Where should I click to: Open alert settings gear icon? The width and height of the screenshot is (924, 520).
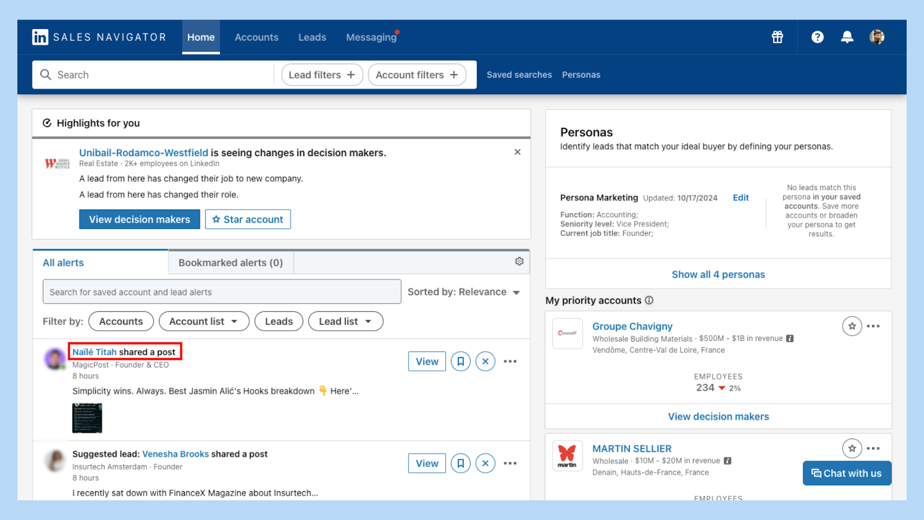[x=519, y=262]
